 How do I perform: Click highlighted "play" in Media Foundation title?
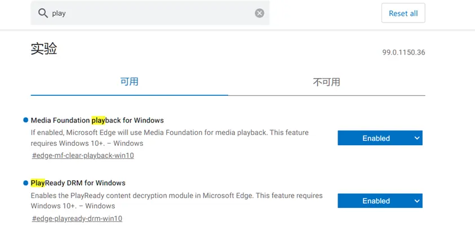coord(99,120)
